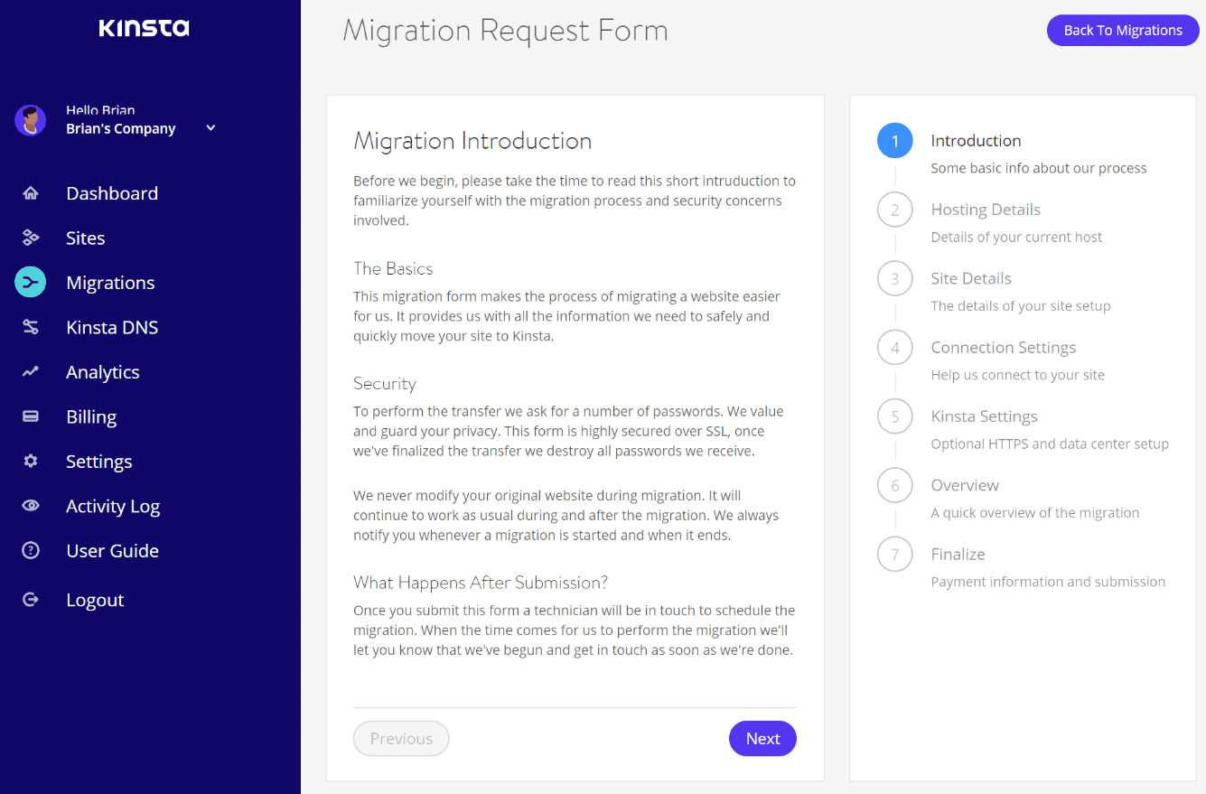Click the Sites icon in sidebar
This screenshot has width=1206, height=794.
(x=31, y=238)
